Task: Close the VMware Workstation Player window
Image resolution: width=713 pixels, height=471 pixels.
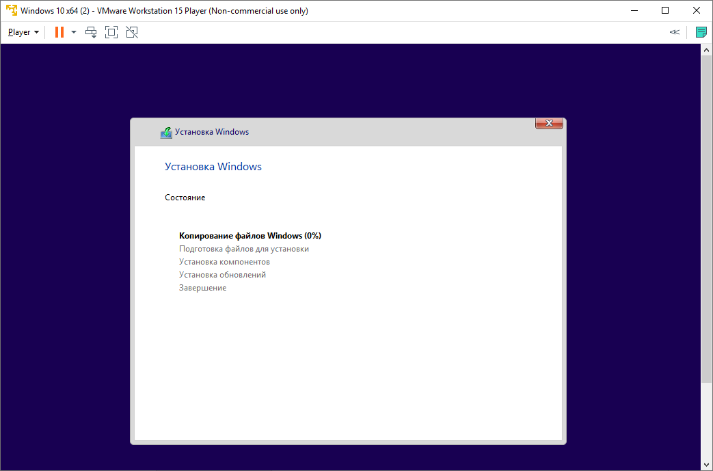Action: [696, 10]
